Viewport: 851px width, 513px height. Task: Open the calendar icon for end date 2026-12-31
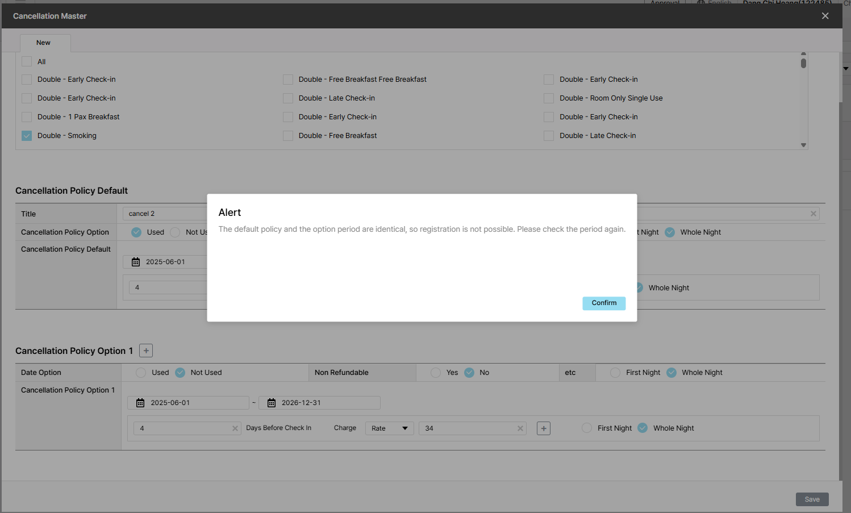(272, 403)
